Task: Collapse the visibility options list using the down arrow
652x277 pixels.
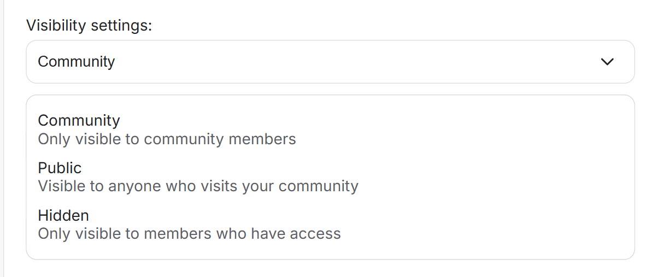Action: tap(607, 62)
